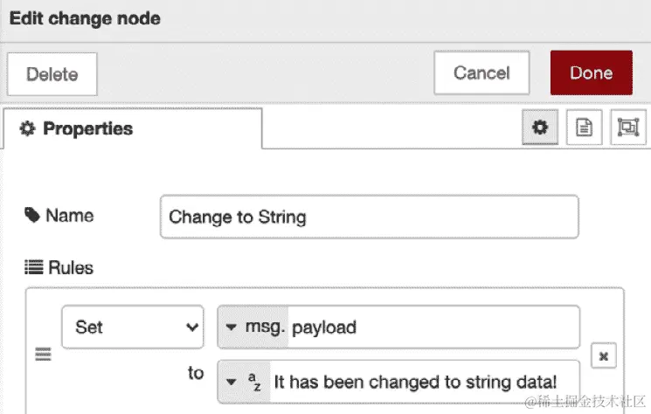Image resolution: width=651 pixels, height=414 pixels.
Task: Expand the string value type arrow
Action: [x=231, y=382]
